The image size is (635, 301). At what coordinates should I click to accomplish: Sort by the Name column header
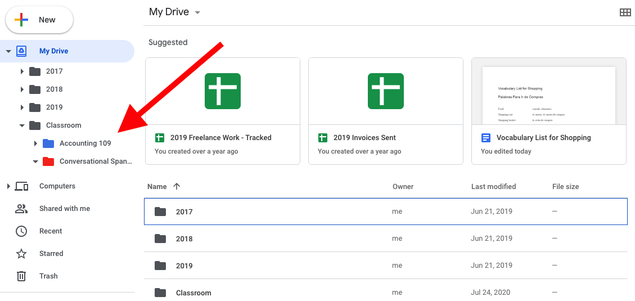(157, 187)
